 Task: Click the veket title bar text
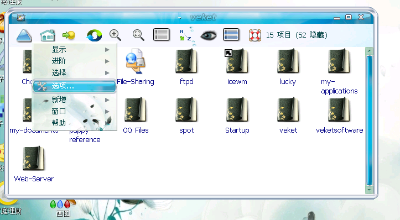coord(203,17)
